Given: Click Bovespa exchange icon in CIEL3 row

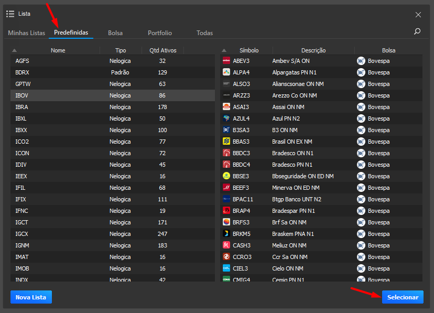Looking at the screenshot, I should (361, 268).
